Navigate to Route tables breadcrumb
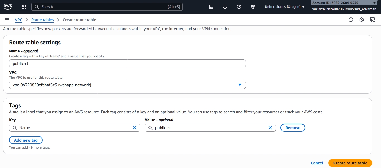The height and width of the screenshot is (168, 381). [43, 20]
